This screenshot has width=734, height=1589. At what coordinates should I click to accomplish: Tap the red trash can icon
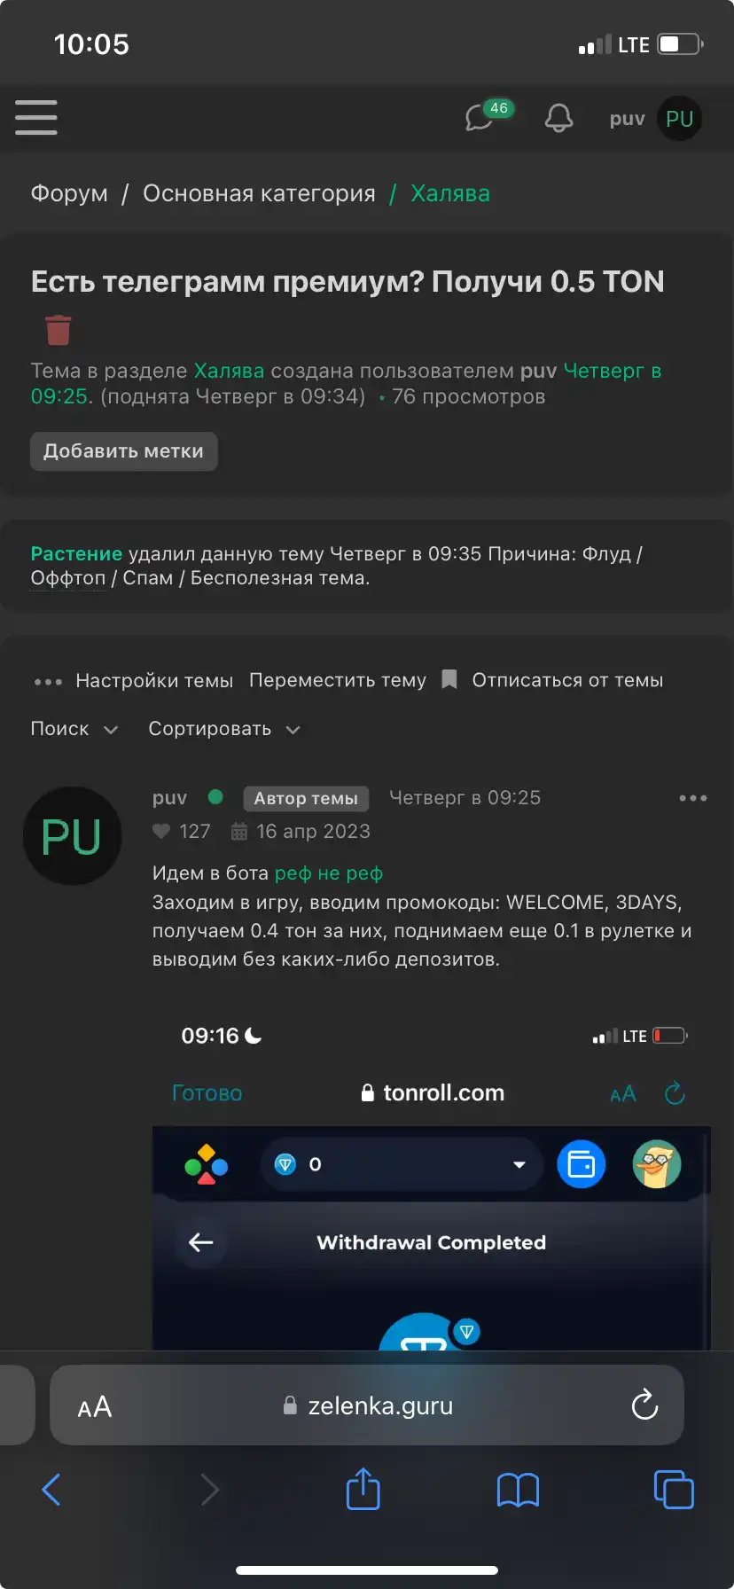(x=59, y=330)
